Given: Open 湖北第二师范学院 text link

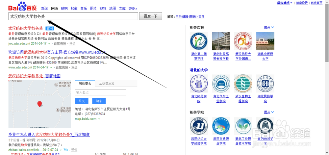Looking at the screenshot, I should tap(199, 56).
